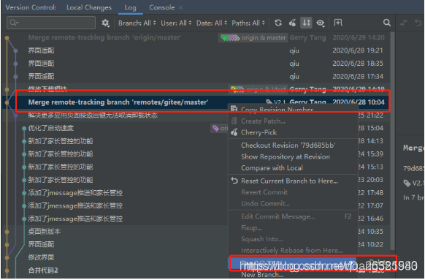Click the commit log vertical scrollbar
The image size is (425, 280).
(x=392, y=141)
